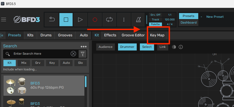Switch to the Presets browser tab
The image size is (234, 107).
(x=14, y=35)
